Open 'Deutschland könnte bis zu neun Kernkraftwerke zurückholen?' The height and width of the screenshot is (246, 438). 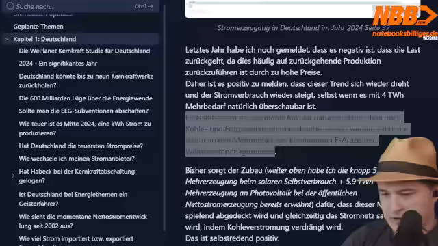[86, 81]
